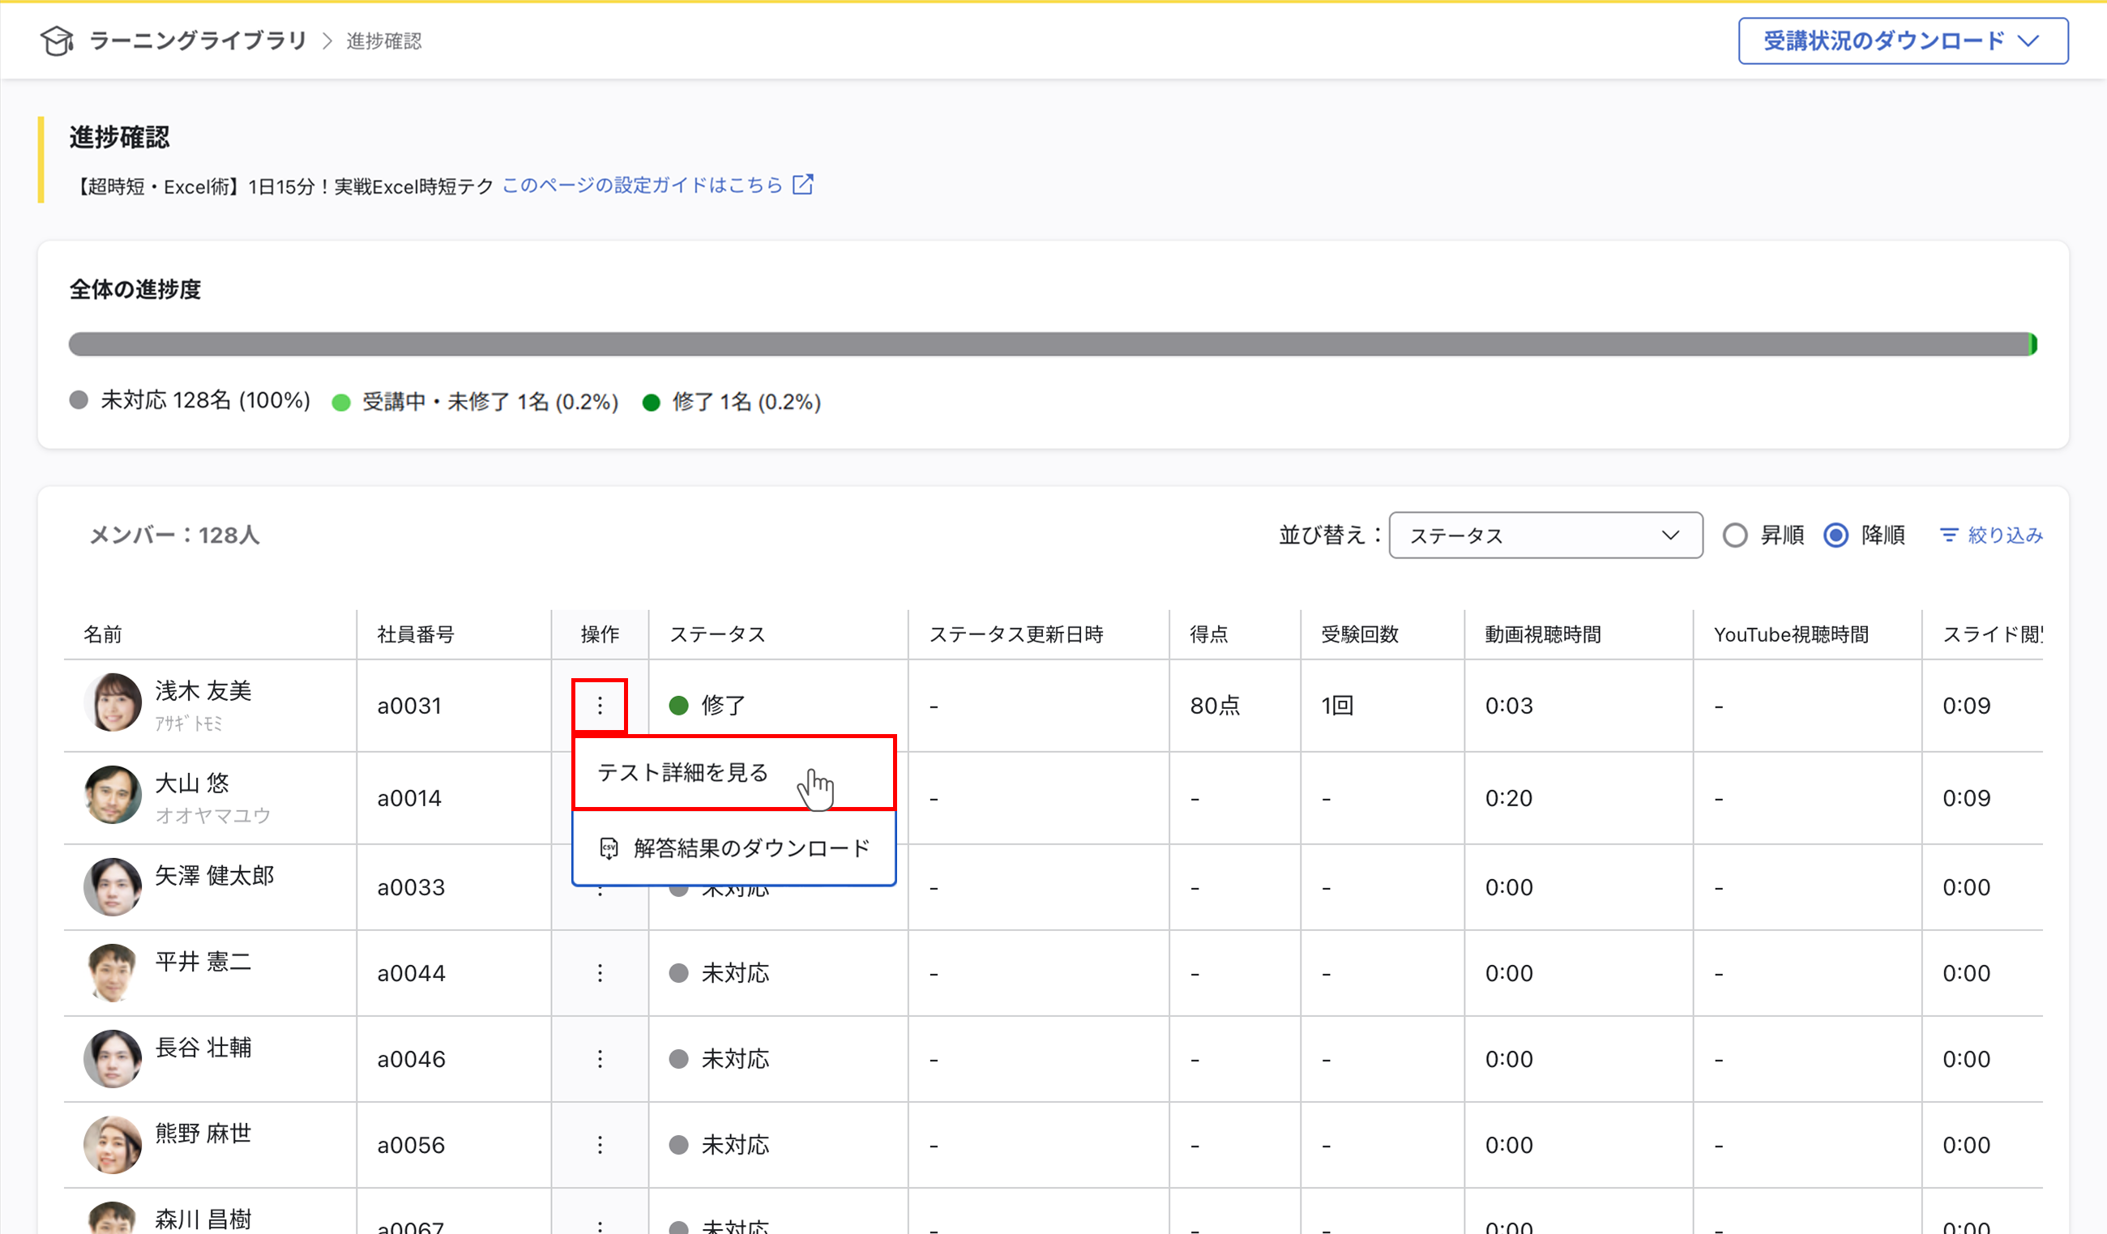Click the chevron in the sort combo box

click(x=1669, y=535)
